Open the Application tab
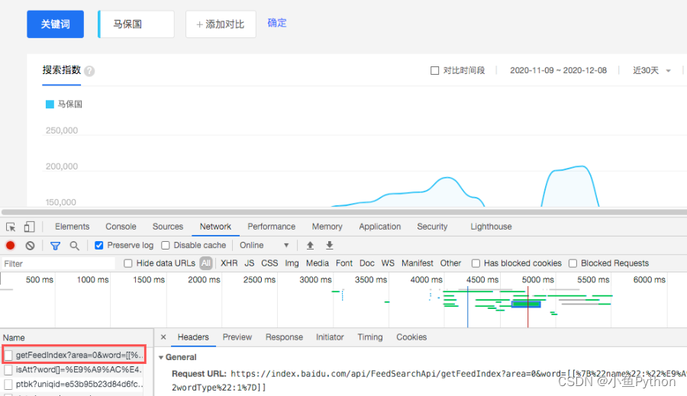This screenshot has height=396, width=687. [x=380, y=227]
